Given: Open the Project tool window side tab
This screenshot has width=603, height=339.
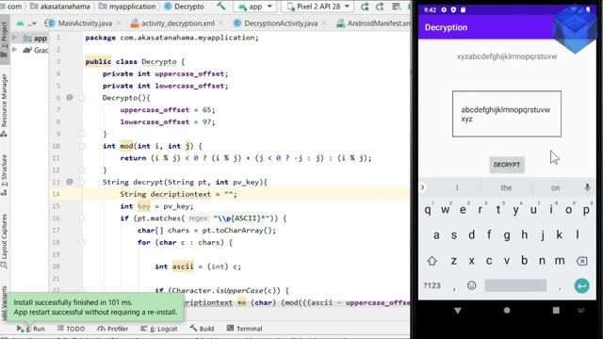Looking at the screenshot, I should (4, 39).
